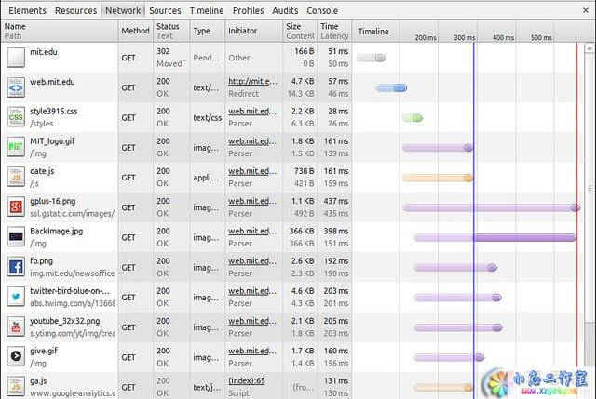Switch to the Timeline tab

pyautogui.click(x=207, y=10)
